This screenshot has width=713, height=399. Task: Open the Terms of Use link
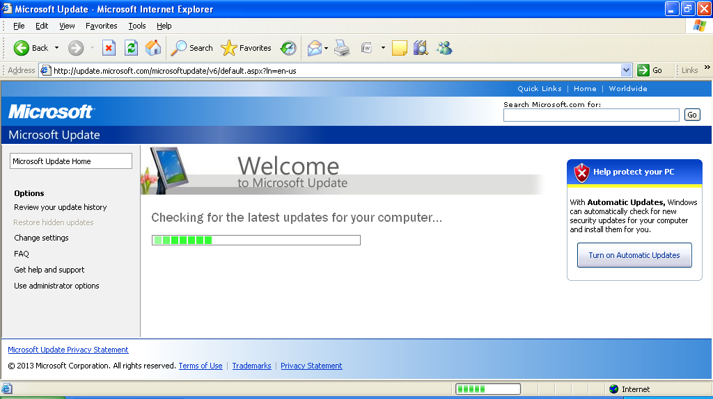(201, 366)
